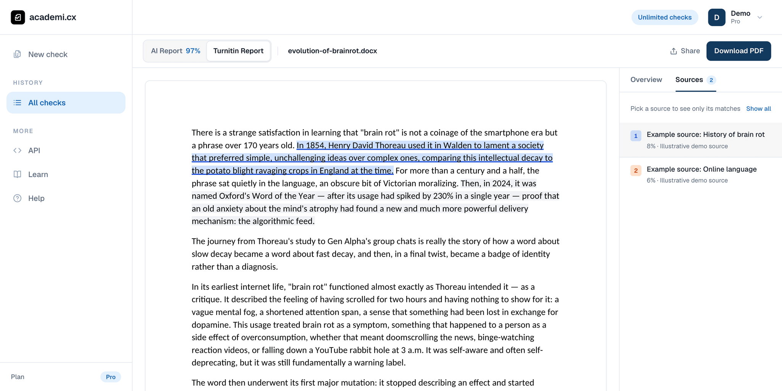
Task: Click the Share upload icon
Action: click(x=674, y=51)
